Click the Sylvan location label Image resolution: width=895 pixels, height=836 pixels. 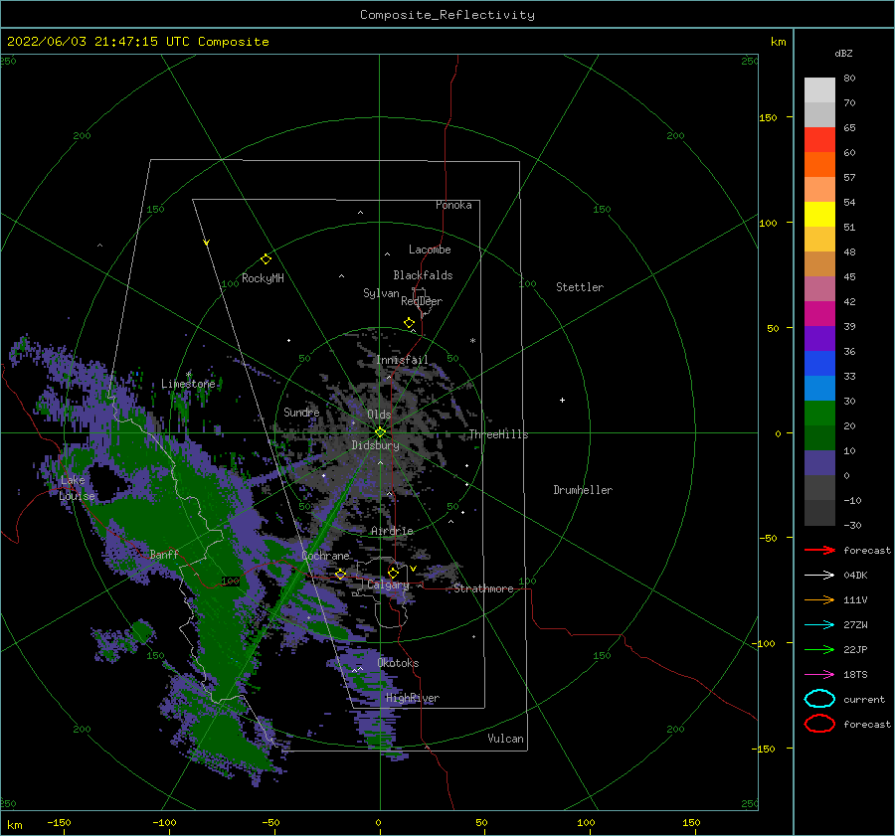[x=381, y=293]
